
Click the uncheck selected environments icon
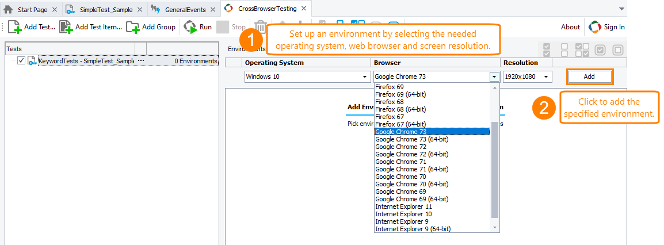point(618,50)
